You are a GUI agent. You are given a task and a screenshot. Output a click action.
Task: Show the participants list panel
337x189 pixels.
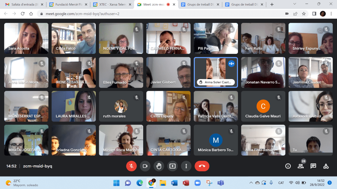(300, 166)
